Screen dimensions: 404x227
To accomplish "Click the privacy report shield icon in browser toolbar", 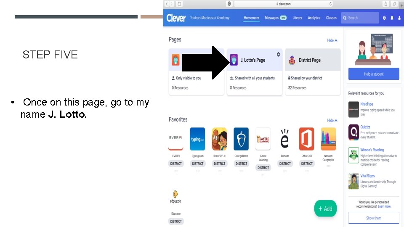I will (229, 4).
